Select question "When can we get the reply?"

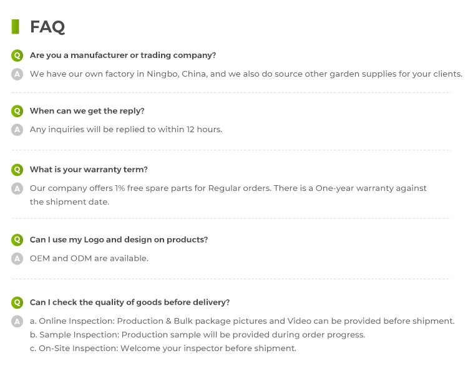click(87, 111)
